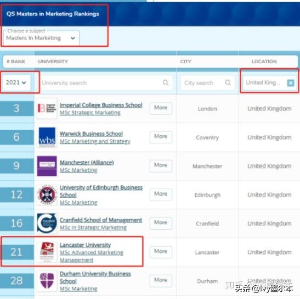300x299 pixels.
Task: Open MSc in Strategic Marketing link
Action: [93, 228]
